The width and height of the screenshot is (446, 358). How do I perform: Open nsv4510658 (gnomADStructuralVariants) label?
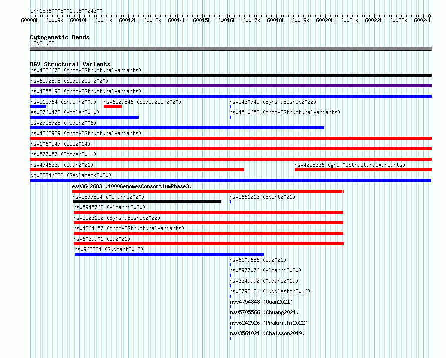tap(285, 112)
